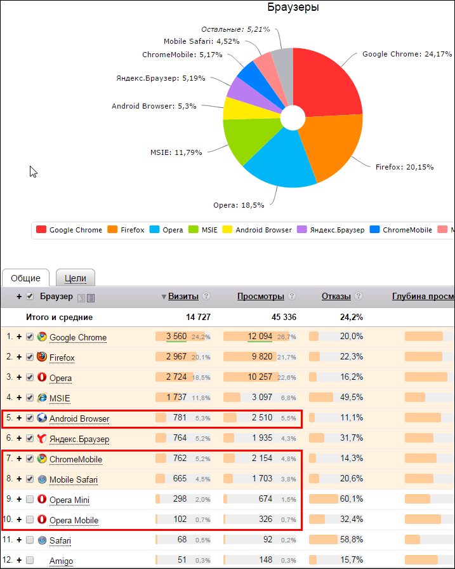455x569 pixels.
Task: Click the MSIE bounce rate 49,5%
Action: click(352, 398)
